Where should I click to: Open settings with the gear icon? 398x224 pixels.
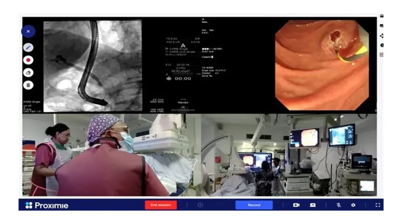click(x=353, y=205)
